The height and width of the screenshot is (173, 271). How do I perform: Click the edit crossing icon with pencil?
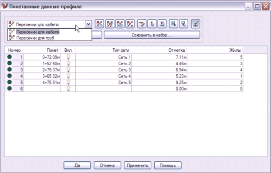click(x=109, y=24)
